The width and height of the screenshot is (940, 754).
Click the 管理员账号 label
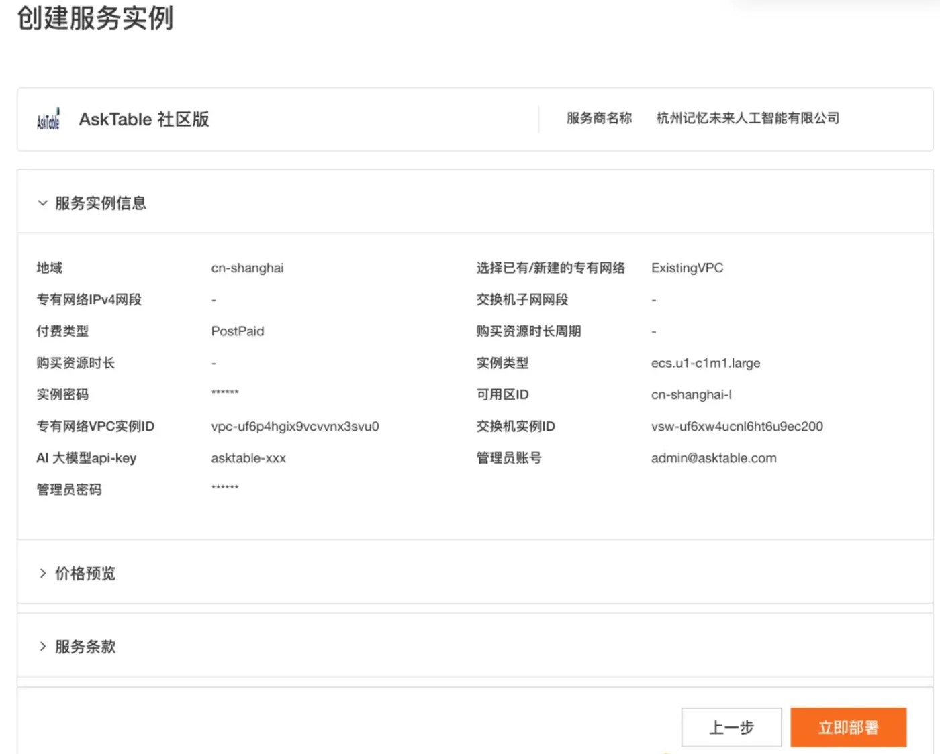point(509,458)
